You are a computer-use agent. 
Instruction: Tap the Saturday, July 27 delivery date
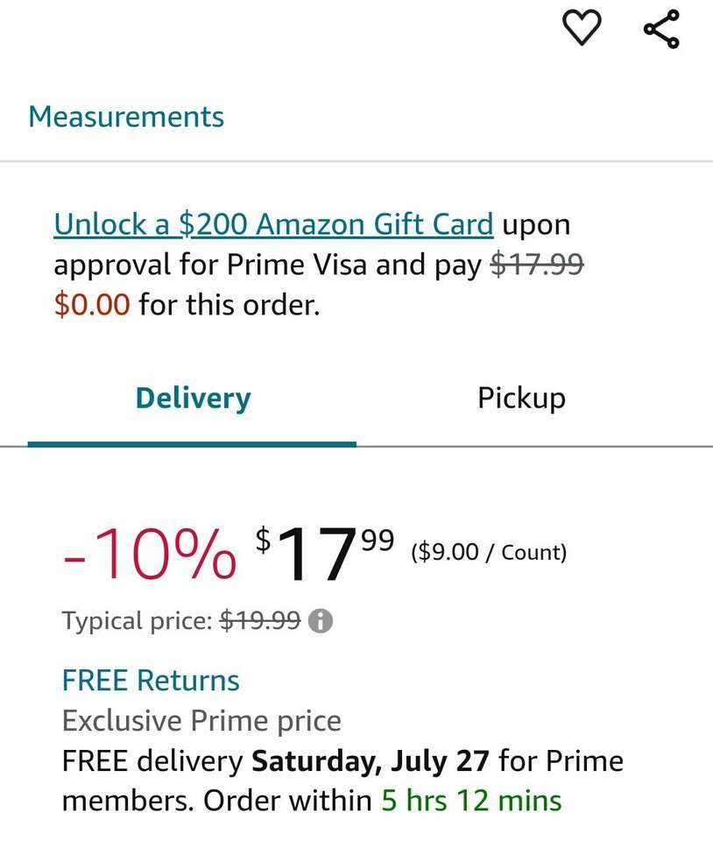(371, 760)
